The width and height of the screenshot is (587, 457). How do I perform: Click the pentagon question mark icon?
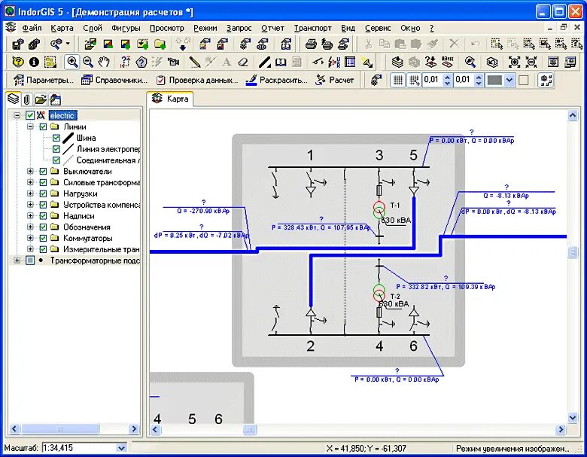(x=141, y=62)
